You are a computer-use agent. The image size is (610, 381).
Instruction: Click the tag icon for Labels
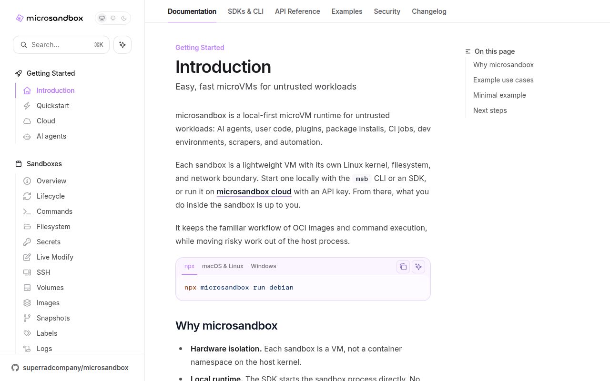[27, 333]
